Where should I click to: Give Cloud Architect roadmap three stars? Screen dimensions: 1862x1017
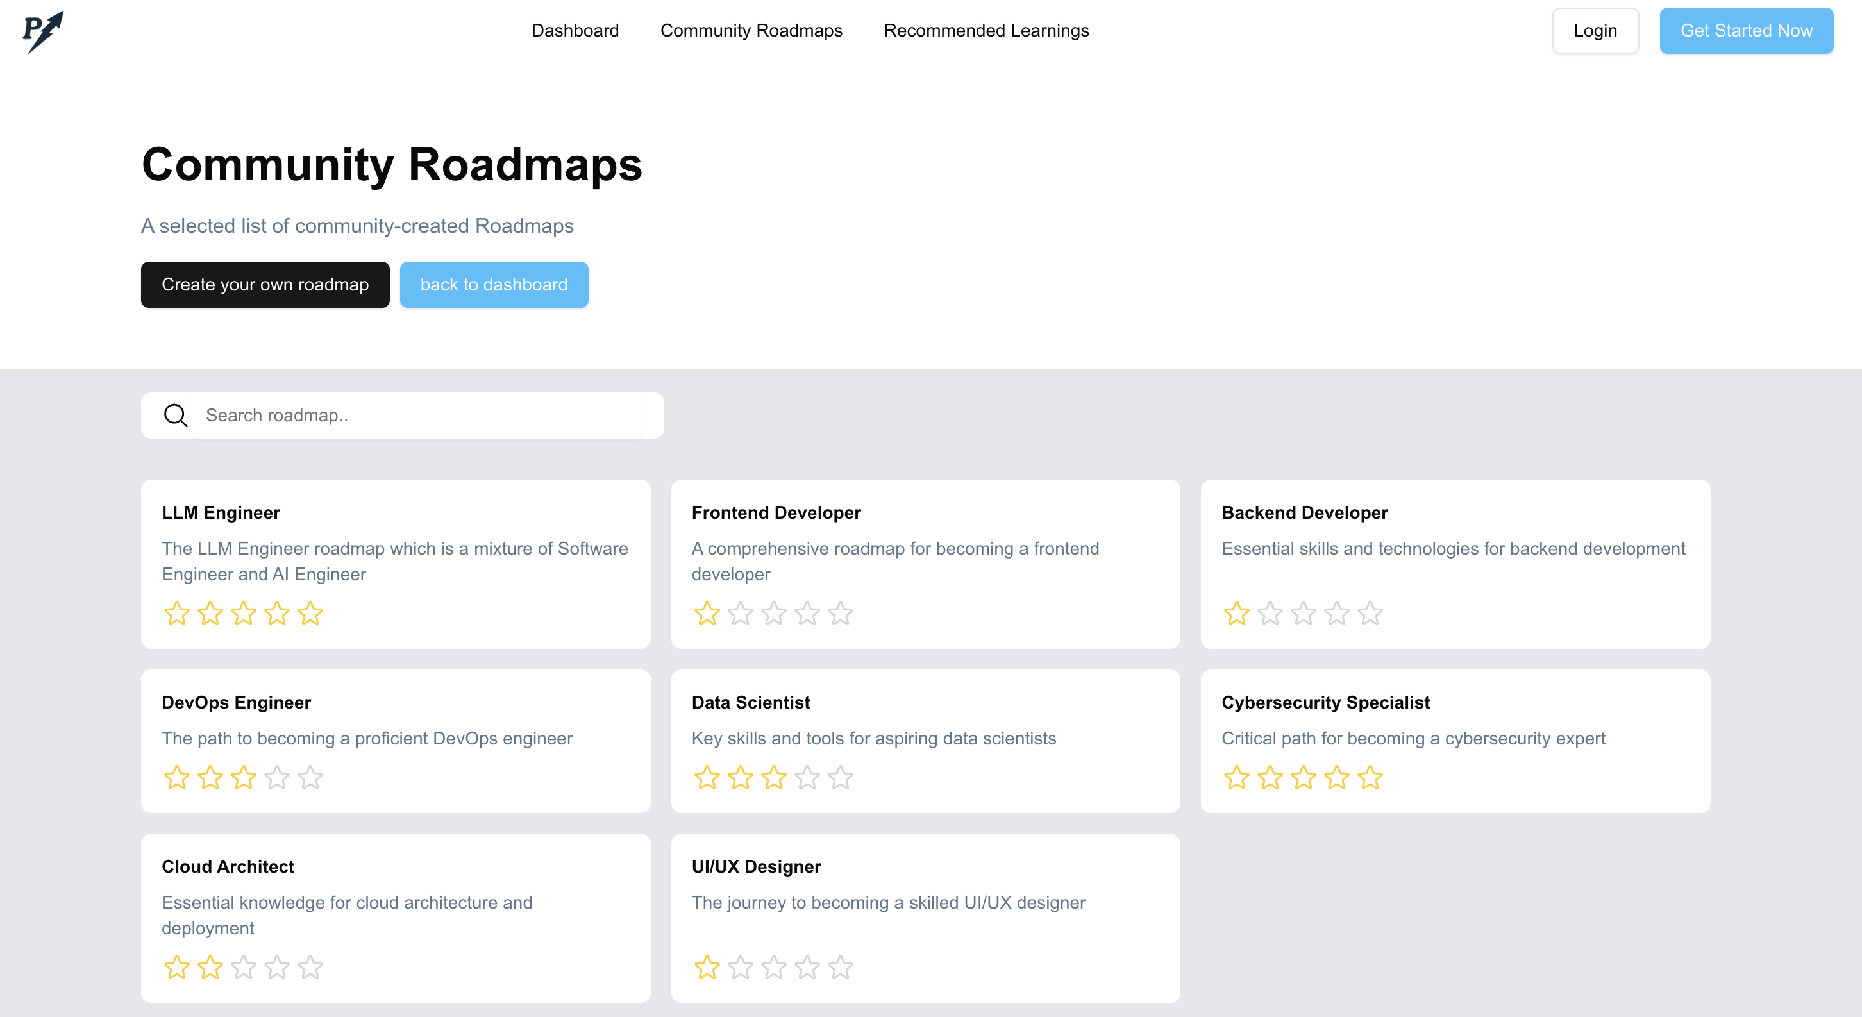[244, 967]
